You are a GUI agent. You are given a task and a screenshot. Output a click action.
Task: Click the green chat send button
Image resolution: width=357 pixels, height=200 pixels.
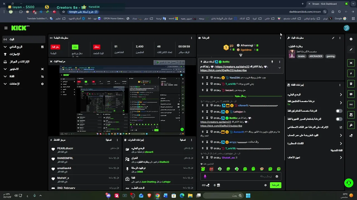(276, 185)
